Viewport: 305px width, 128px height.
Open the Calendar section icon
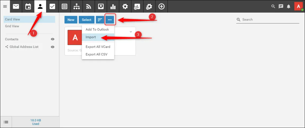tap(28, 6)
